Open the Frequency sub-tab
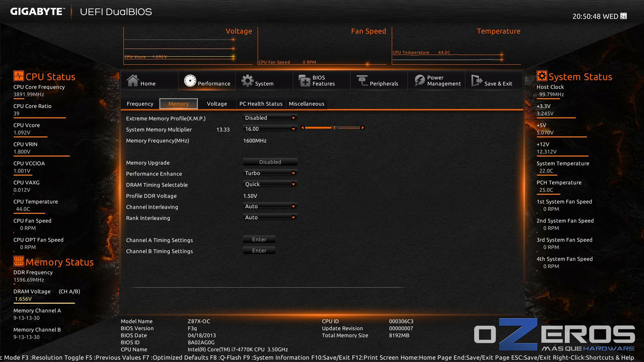Screen dimensions: 644x362 click(x=140, y=104)
